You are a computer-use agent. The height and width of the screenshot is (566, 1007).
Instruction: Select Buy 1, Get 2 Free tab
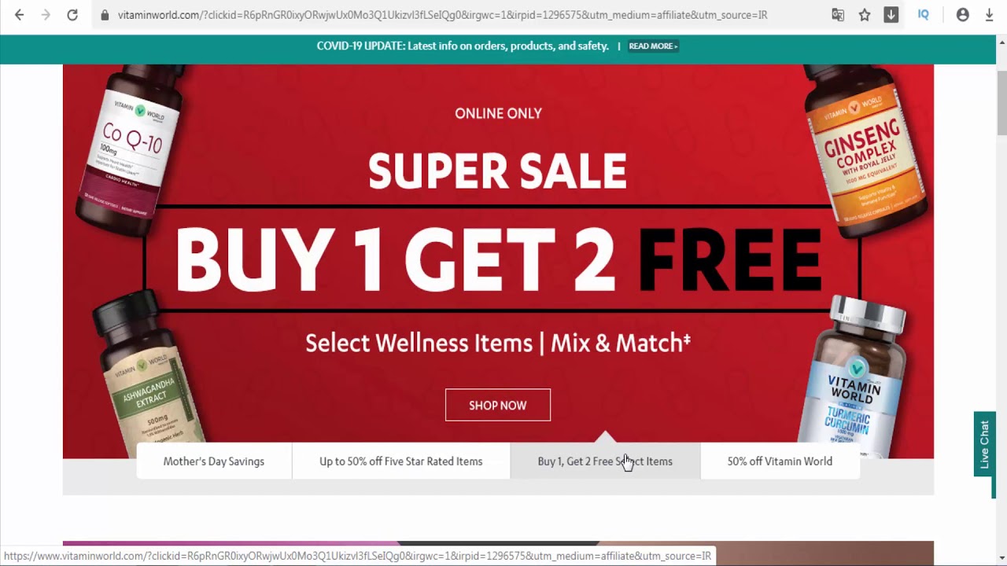click(605, 461)
